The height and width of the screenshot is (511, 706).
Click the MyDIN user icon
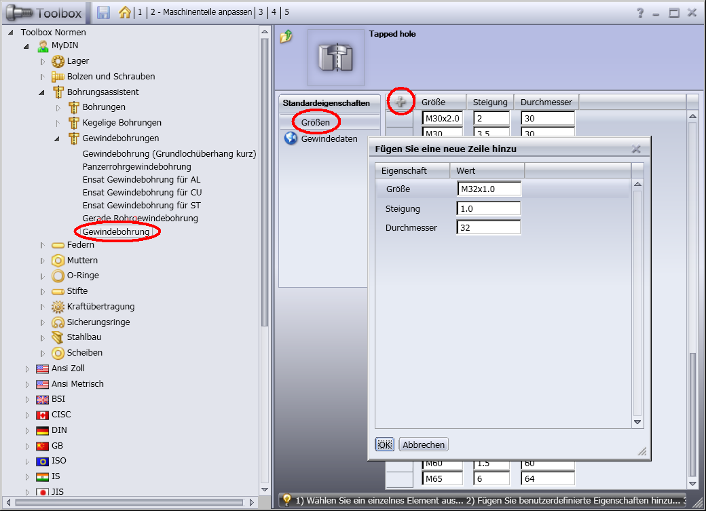[x=43, y=45]
